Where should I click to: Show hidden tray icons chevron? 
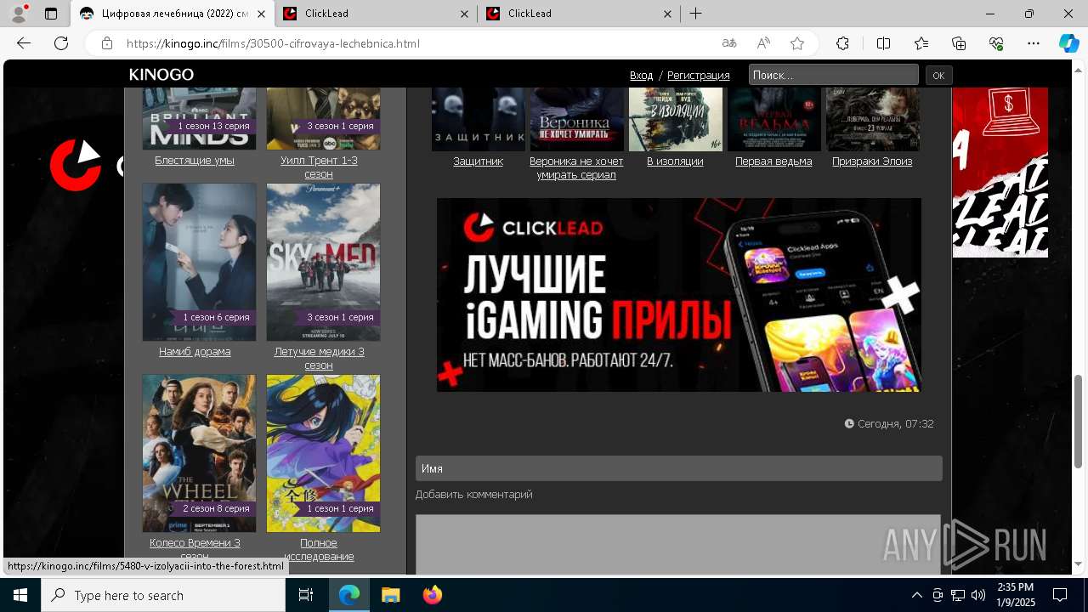click(916, 595)
